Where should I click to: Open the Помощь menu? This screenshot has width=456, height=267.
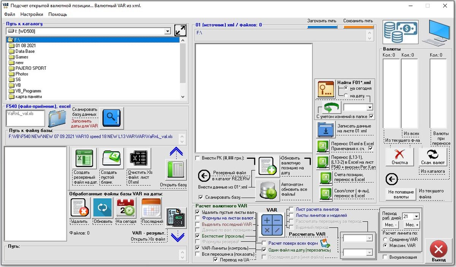58,14
